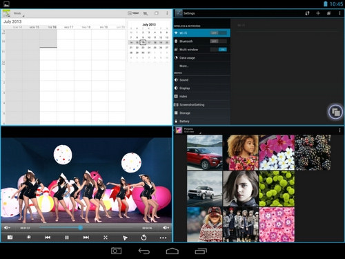Image resolution: width=345 pixels, height=259 pixels.
Task: Open the Week view dropdown in Calendar
Action: tap(19, 14)
